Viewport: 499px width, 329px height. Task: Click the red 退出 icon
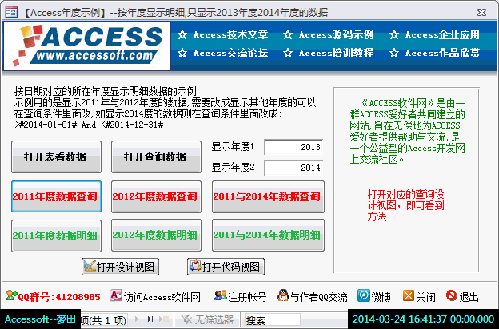coord(451,295)
